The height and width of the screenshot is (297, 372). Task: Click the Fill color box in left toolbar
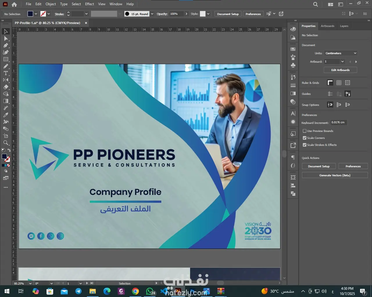pyautogui.click(x=4, y=157)
